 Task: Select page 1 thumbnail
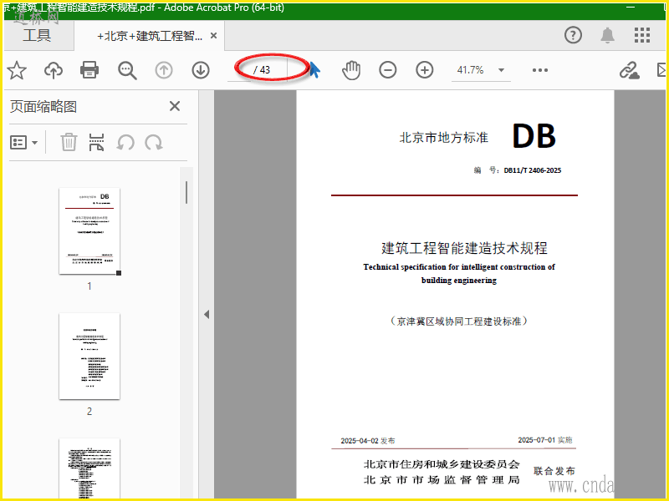point(89,231)
